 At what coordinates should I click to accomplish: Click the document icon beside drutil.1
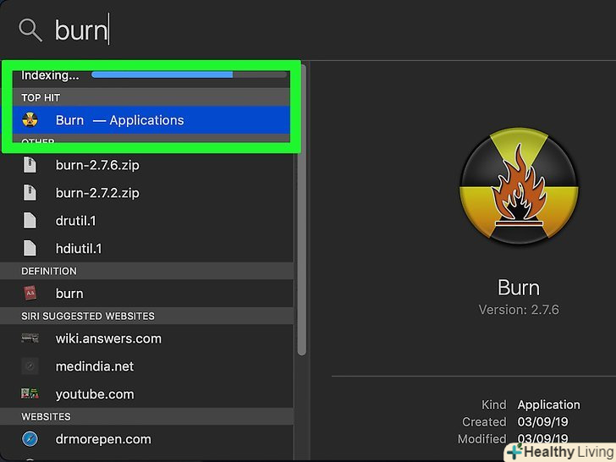pos(30,221)
